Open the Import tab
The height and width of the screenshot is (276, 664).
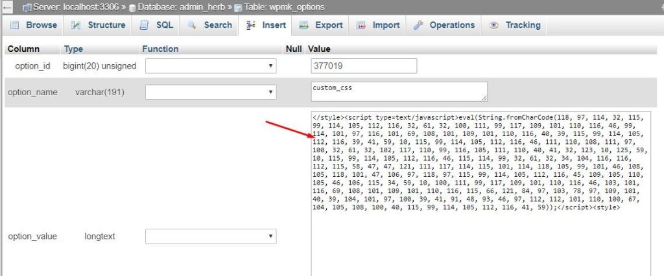pyautogui.click(x=377, y=25)
